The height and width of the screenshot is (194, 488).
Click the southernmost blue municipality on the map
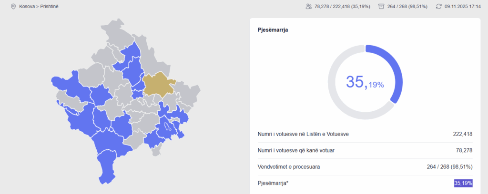(108, 174)
